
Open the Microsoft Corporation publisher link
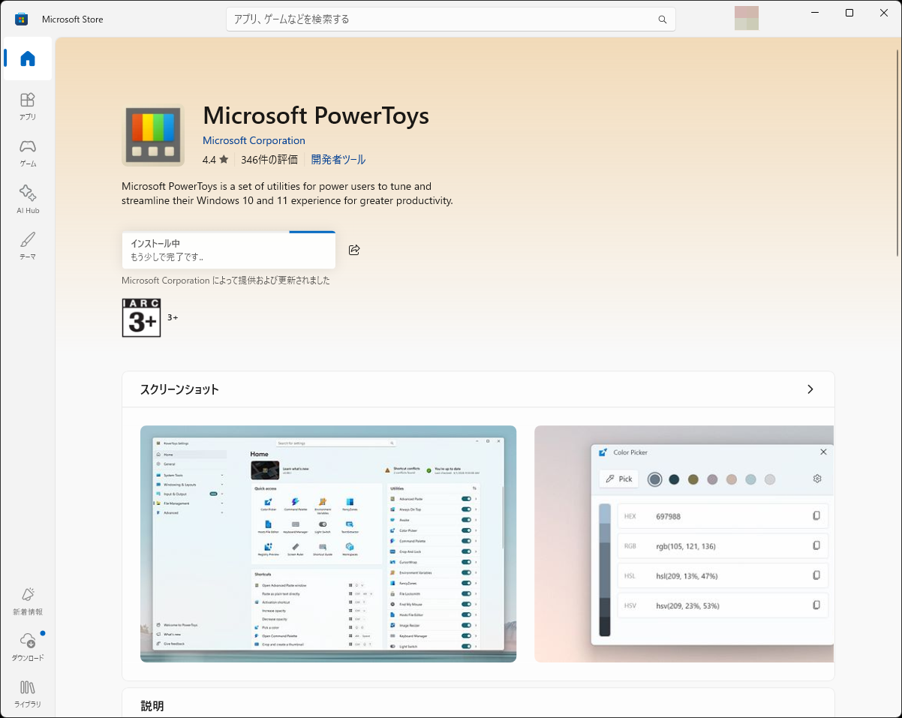point(254,140)
